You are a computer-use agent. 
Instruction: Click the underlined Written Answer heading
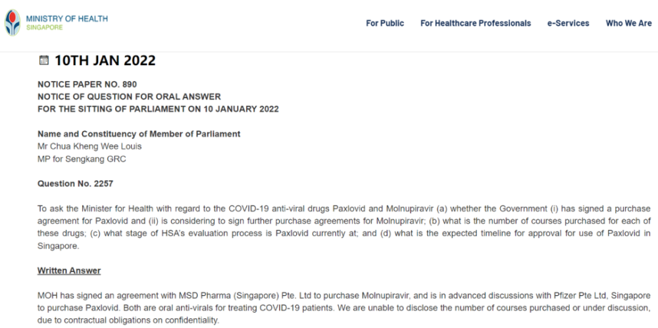[69, 271]
